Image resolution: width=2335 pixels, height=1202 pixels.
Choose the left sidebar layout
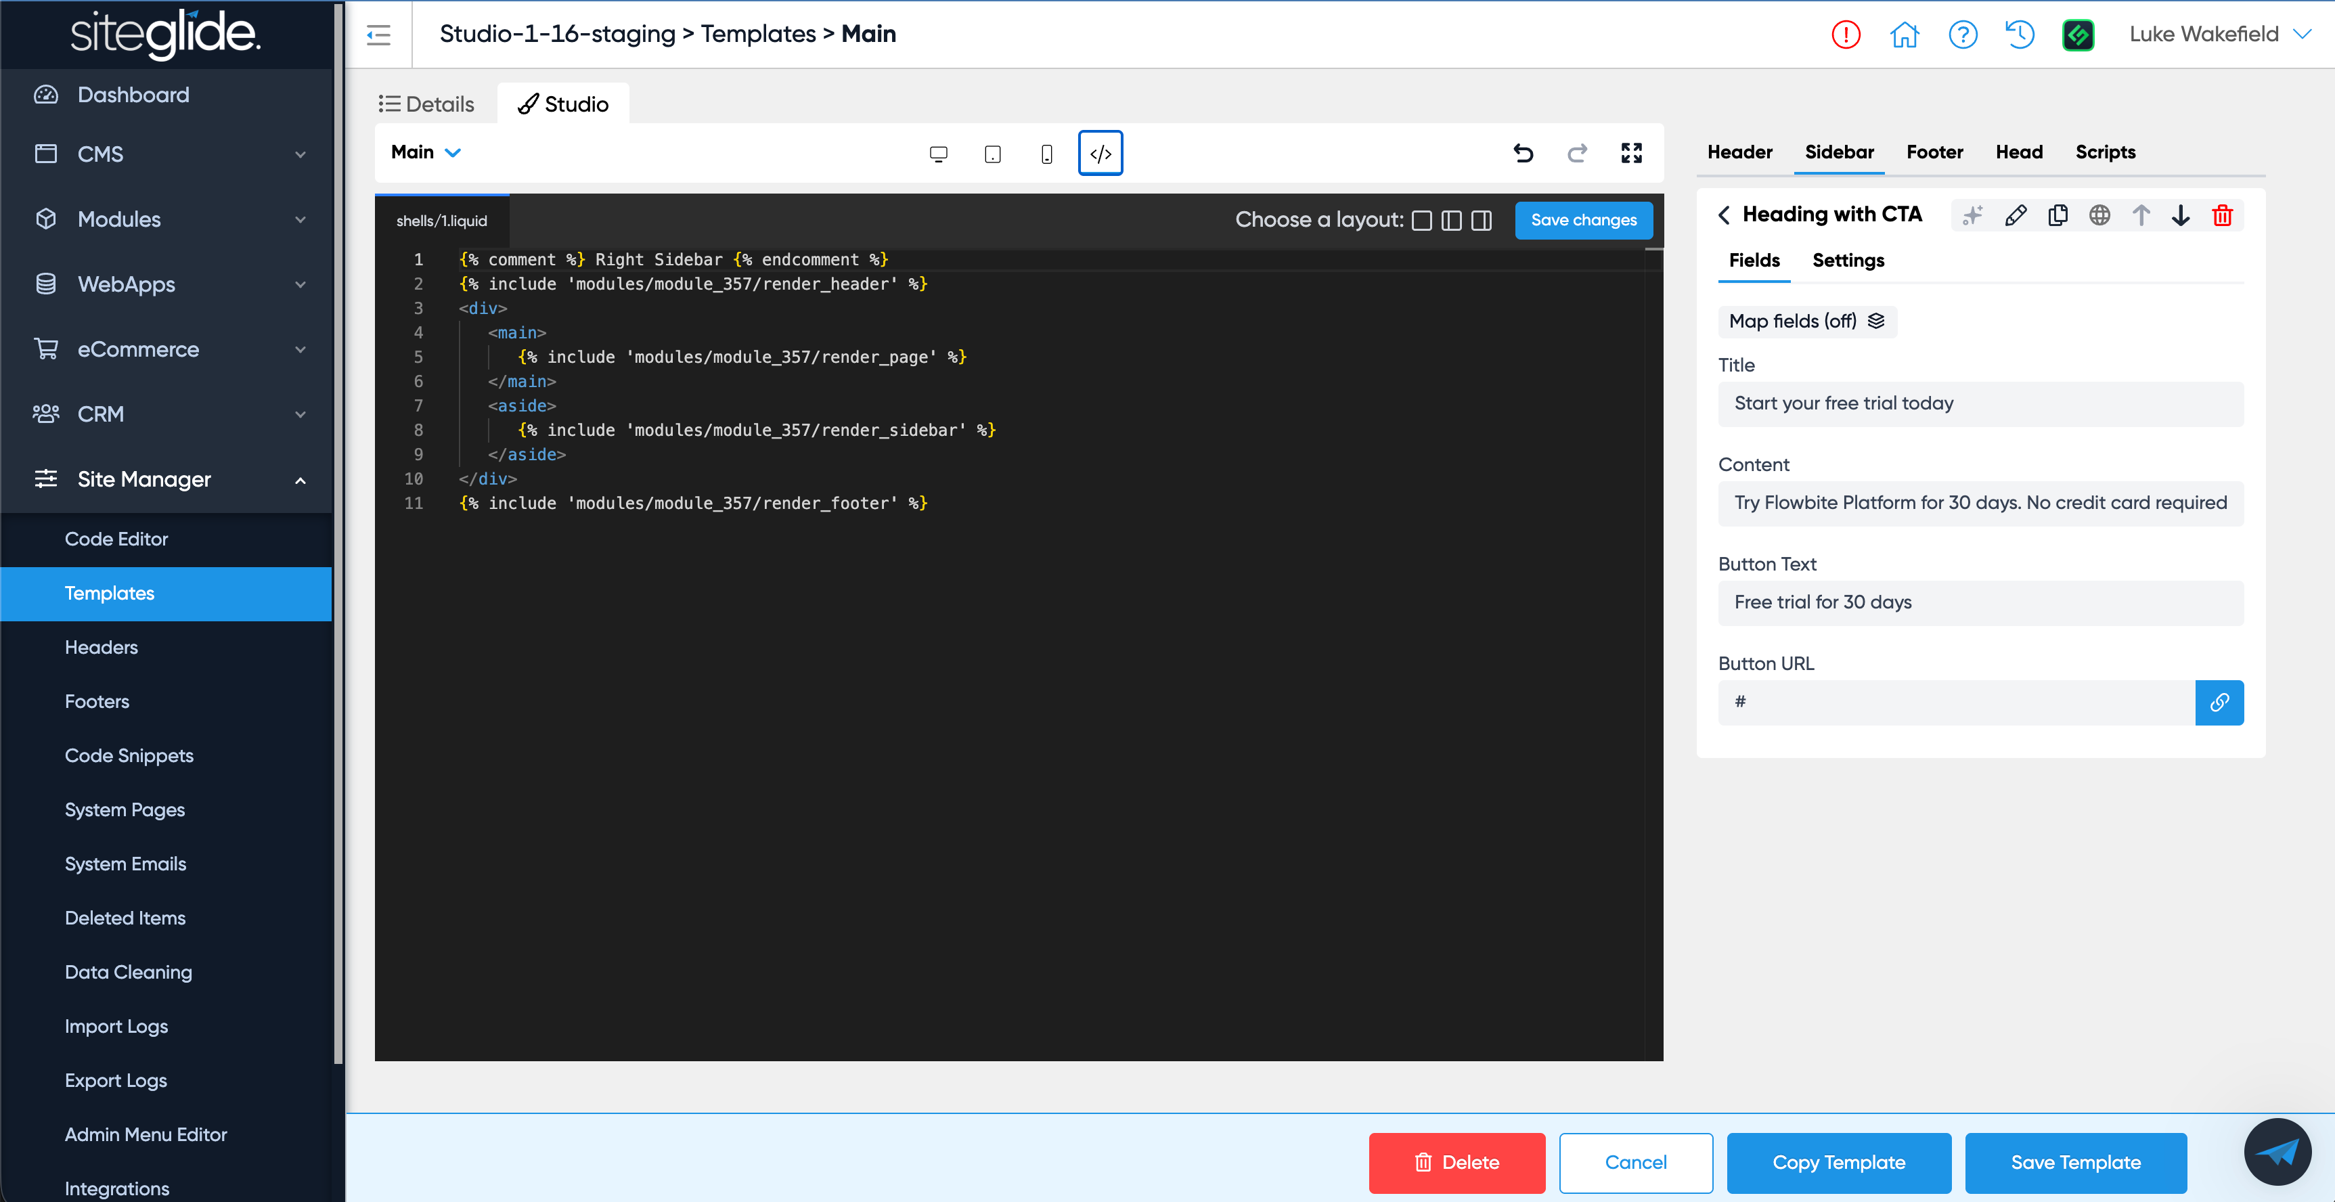coord(1451,220)
